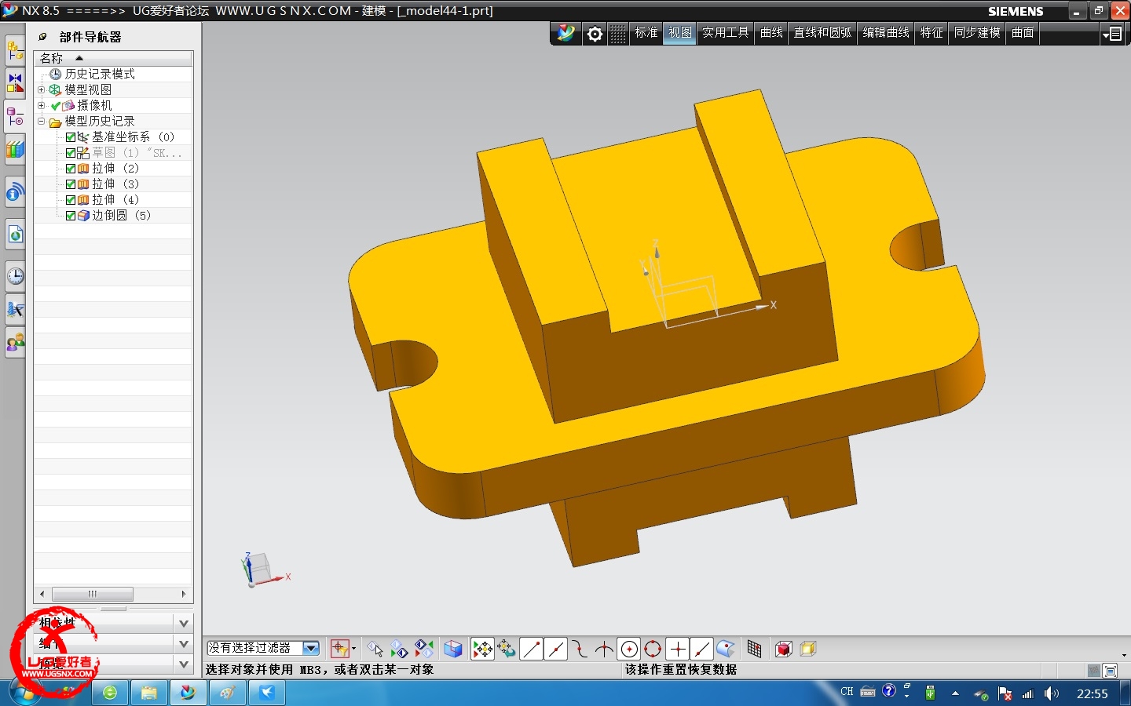
Task: Expand the 模型视图 tree node
Action: [x=42, y=89]
